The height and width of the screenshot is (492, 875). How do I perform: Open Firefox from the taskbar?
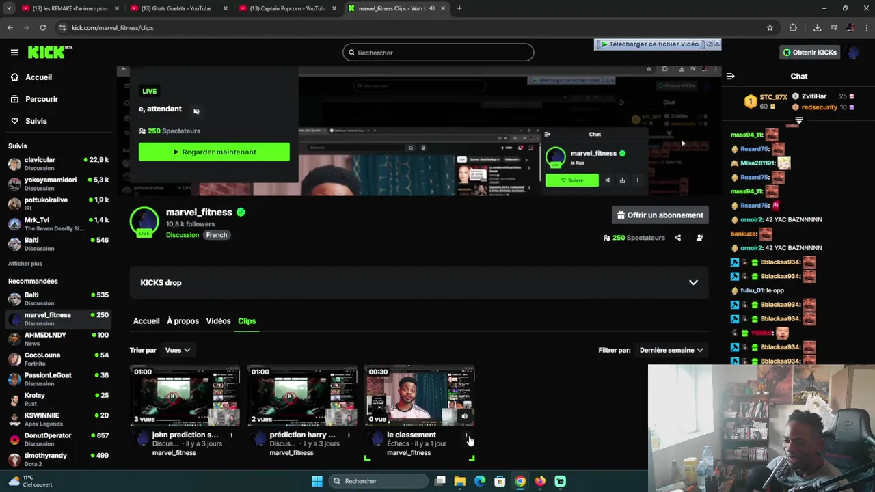(x=540, y=481)
